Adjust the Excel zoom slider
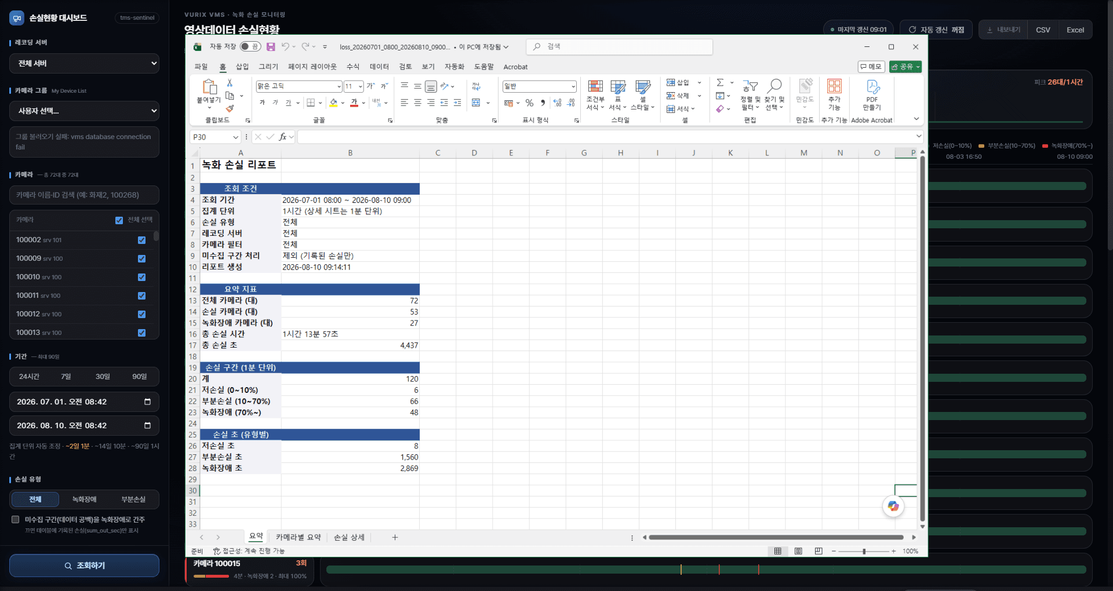 (864, 551)
